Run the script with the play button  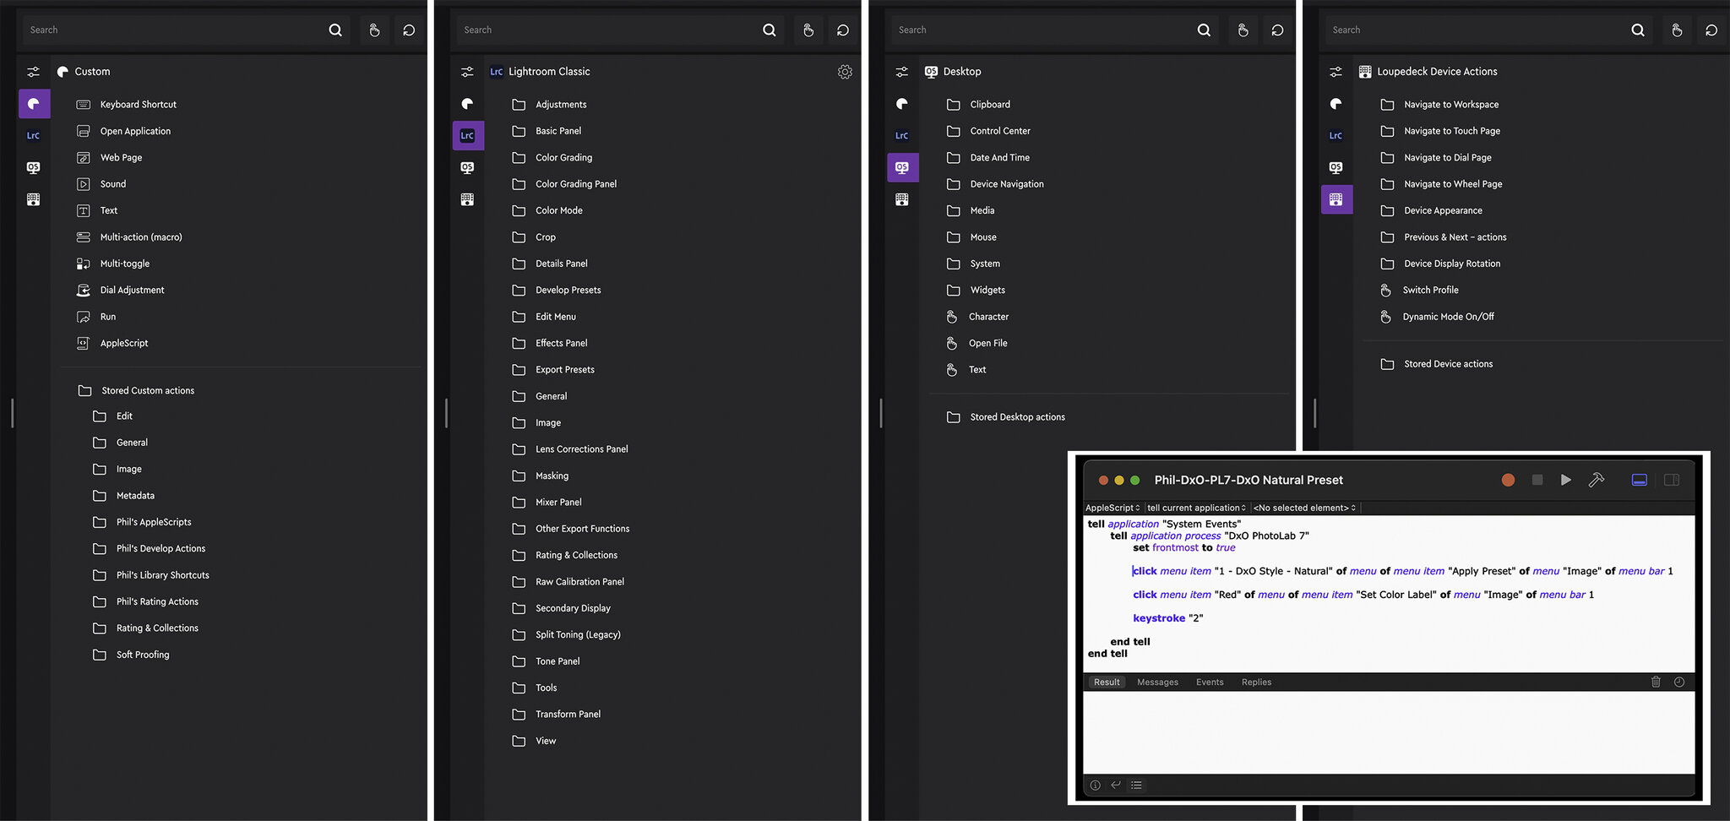pyautogui.click(x=1565, y=480)
